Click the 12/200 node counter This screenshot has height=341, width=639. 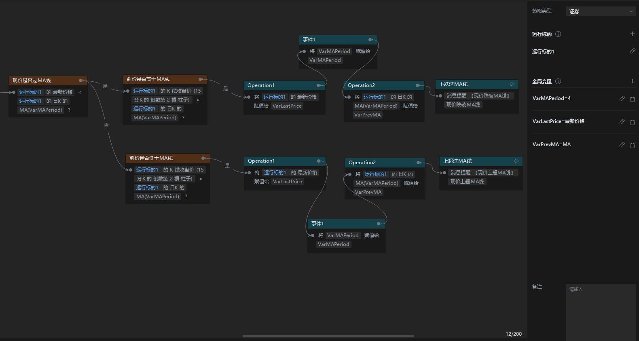pyautogui.click(x=514, y=334)
